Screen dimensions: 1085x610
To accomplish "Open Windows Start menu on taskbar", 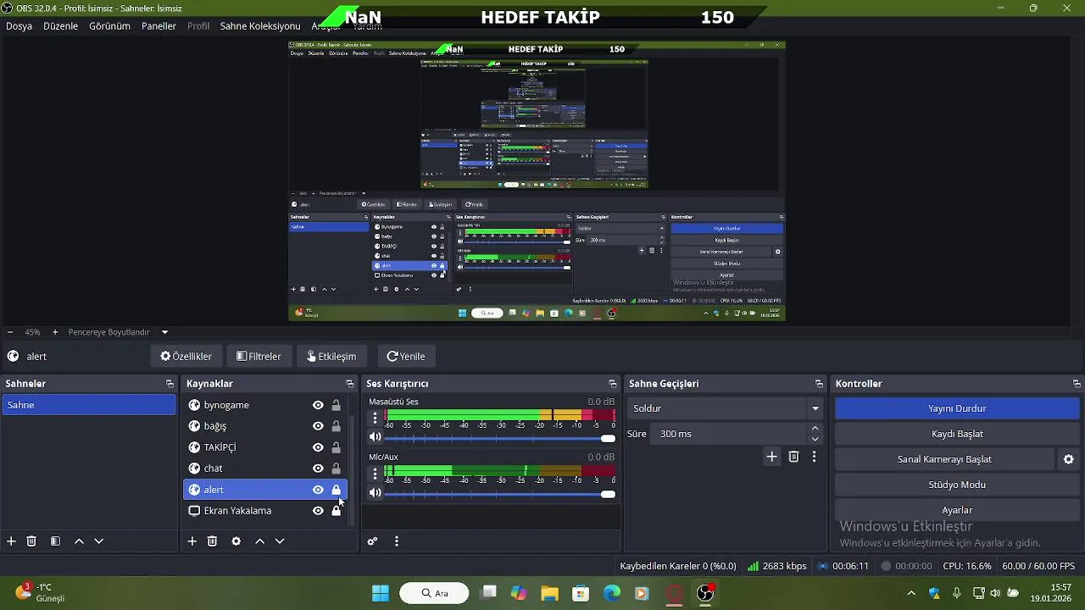I will tap(381, 593).
